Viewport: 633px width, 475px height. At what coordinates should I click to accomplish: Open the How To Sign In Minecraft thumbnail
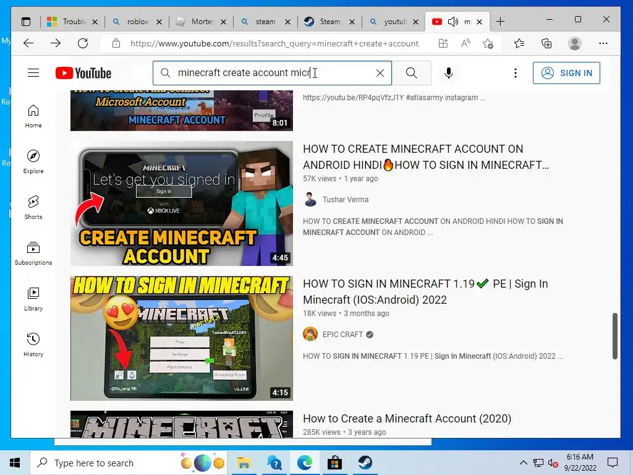[x=182, y=338]
